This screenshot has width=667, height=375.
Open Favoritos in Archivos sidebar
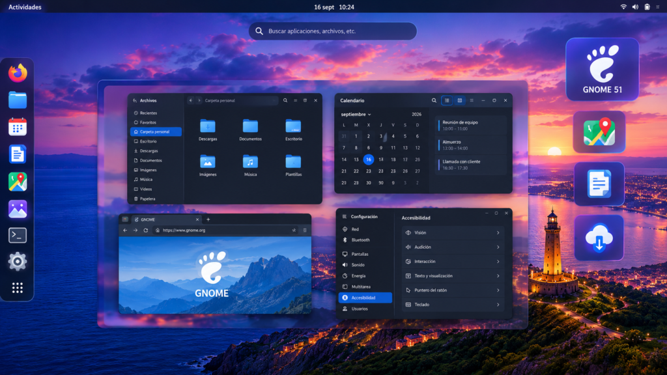[x=156, y=122]
